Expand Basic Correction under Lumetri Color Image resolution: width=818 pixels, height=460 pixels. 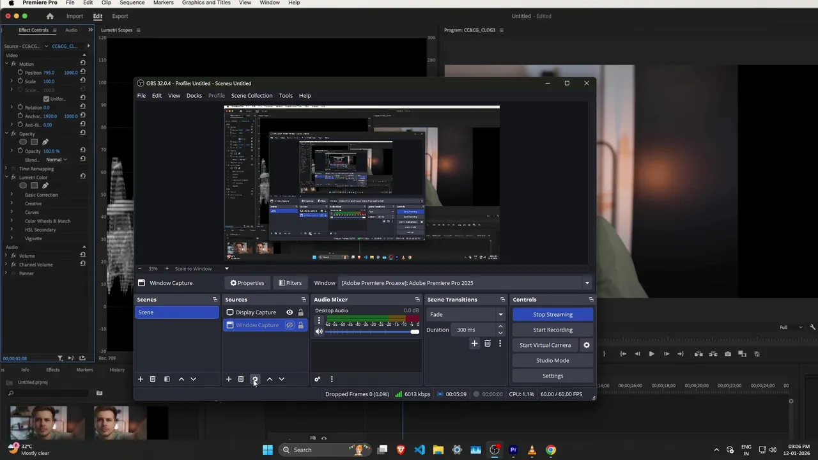coord(12,195)
